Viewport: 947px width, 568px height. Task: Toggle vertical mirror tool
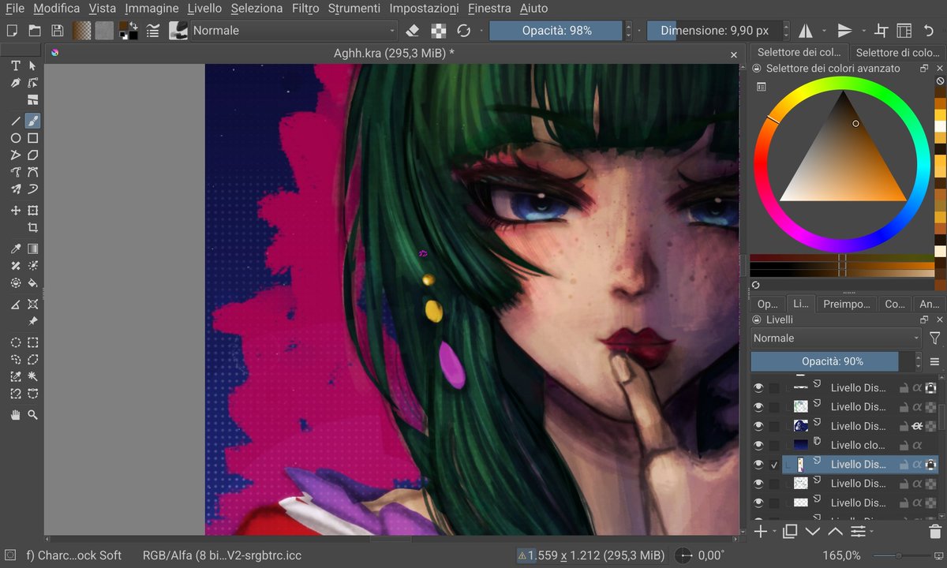[x=844, y=31]
